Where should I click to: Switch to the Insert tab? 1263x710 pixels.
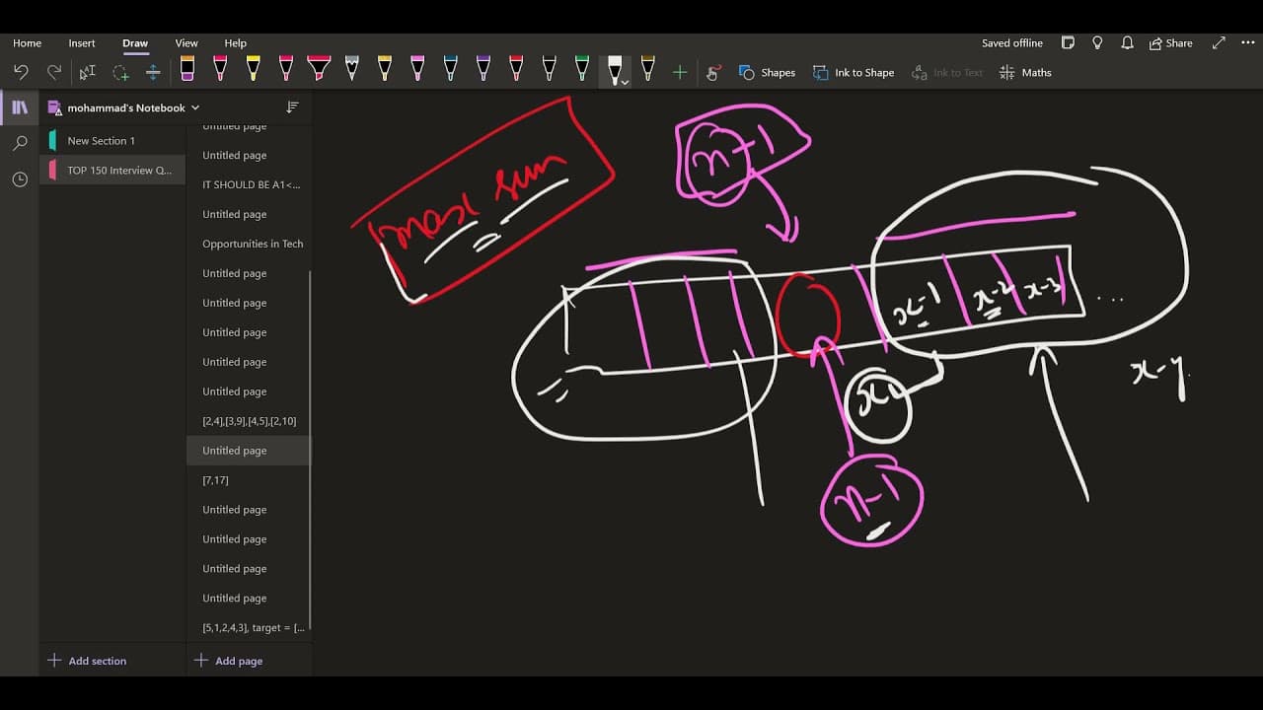tap(82, 43)
